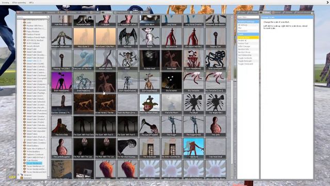Pick The Lamb spawn icon
330x186 pixels.
216,126
